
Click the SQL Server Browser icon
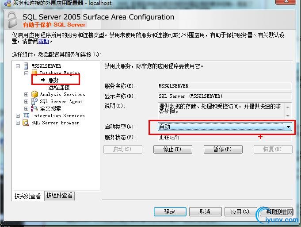pos(26,123)
